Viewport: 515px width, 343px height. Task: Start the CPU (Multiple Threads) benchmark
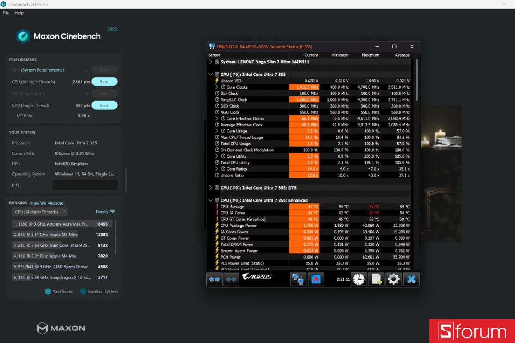click(x=104, y=82)
